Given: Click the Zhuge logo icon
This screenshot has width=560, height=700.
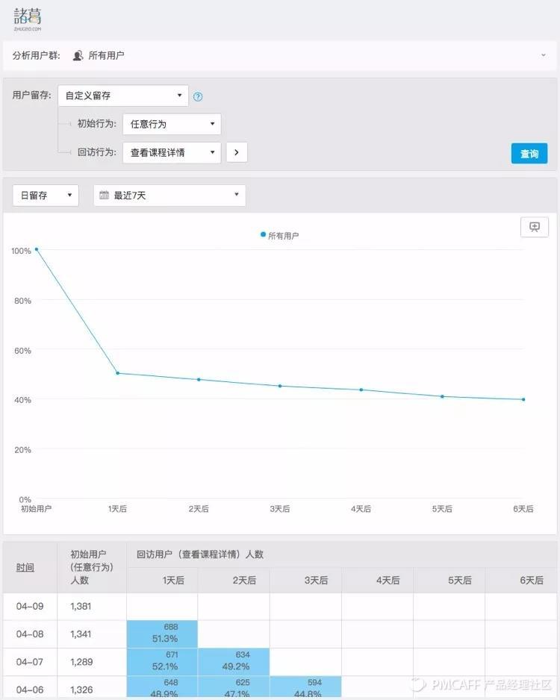Looking at the screenshot, I should [x=27, y=19].
